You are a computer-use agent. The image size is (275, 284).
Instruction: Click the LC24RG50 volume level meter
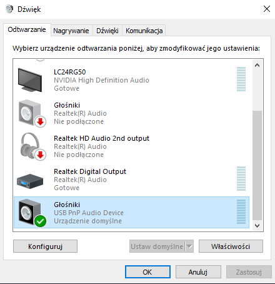[241, 79]
